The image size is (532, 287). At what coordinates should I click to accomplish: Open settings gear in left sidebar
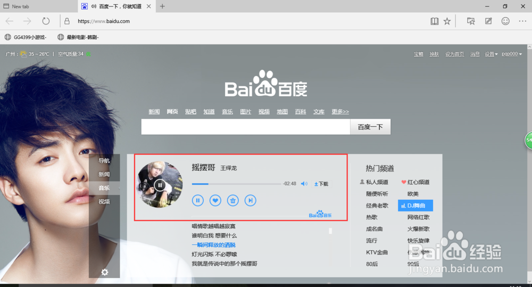click(x=104, y=272)
